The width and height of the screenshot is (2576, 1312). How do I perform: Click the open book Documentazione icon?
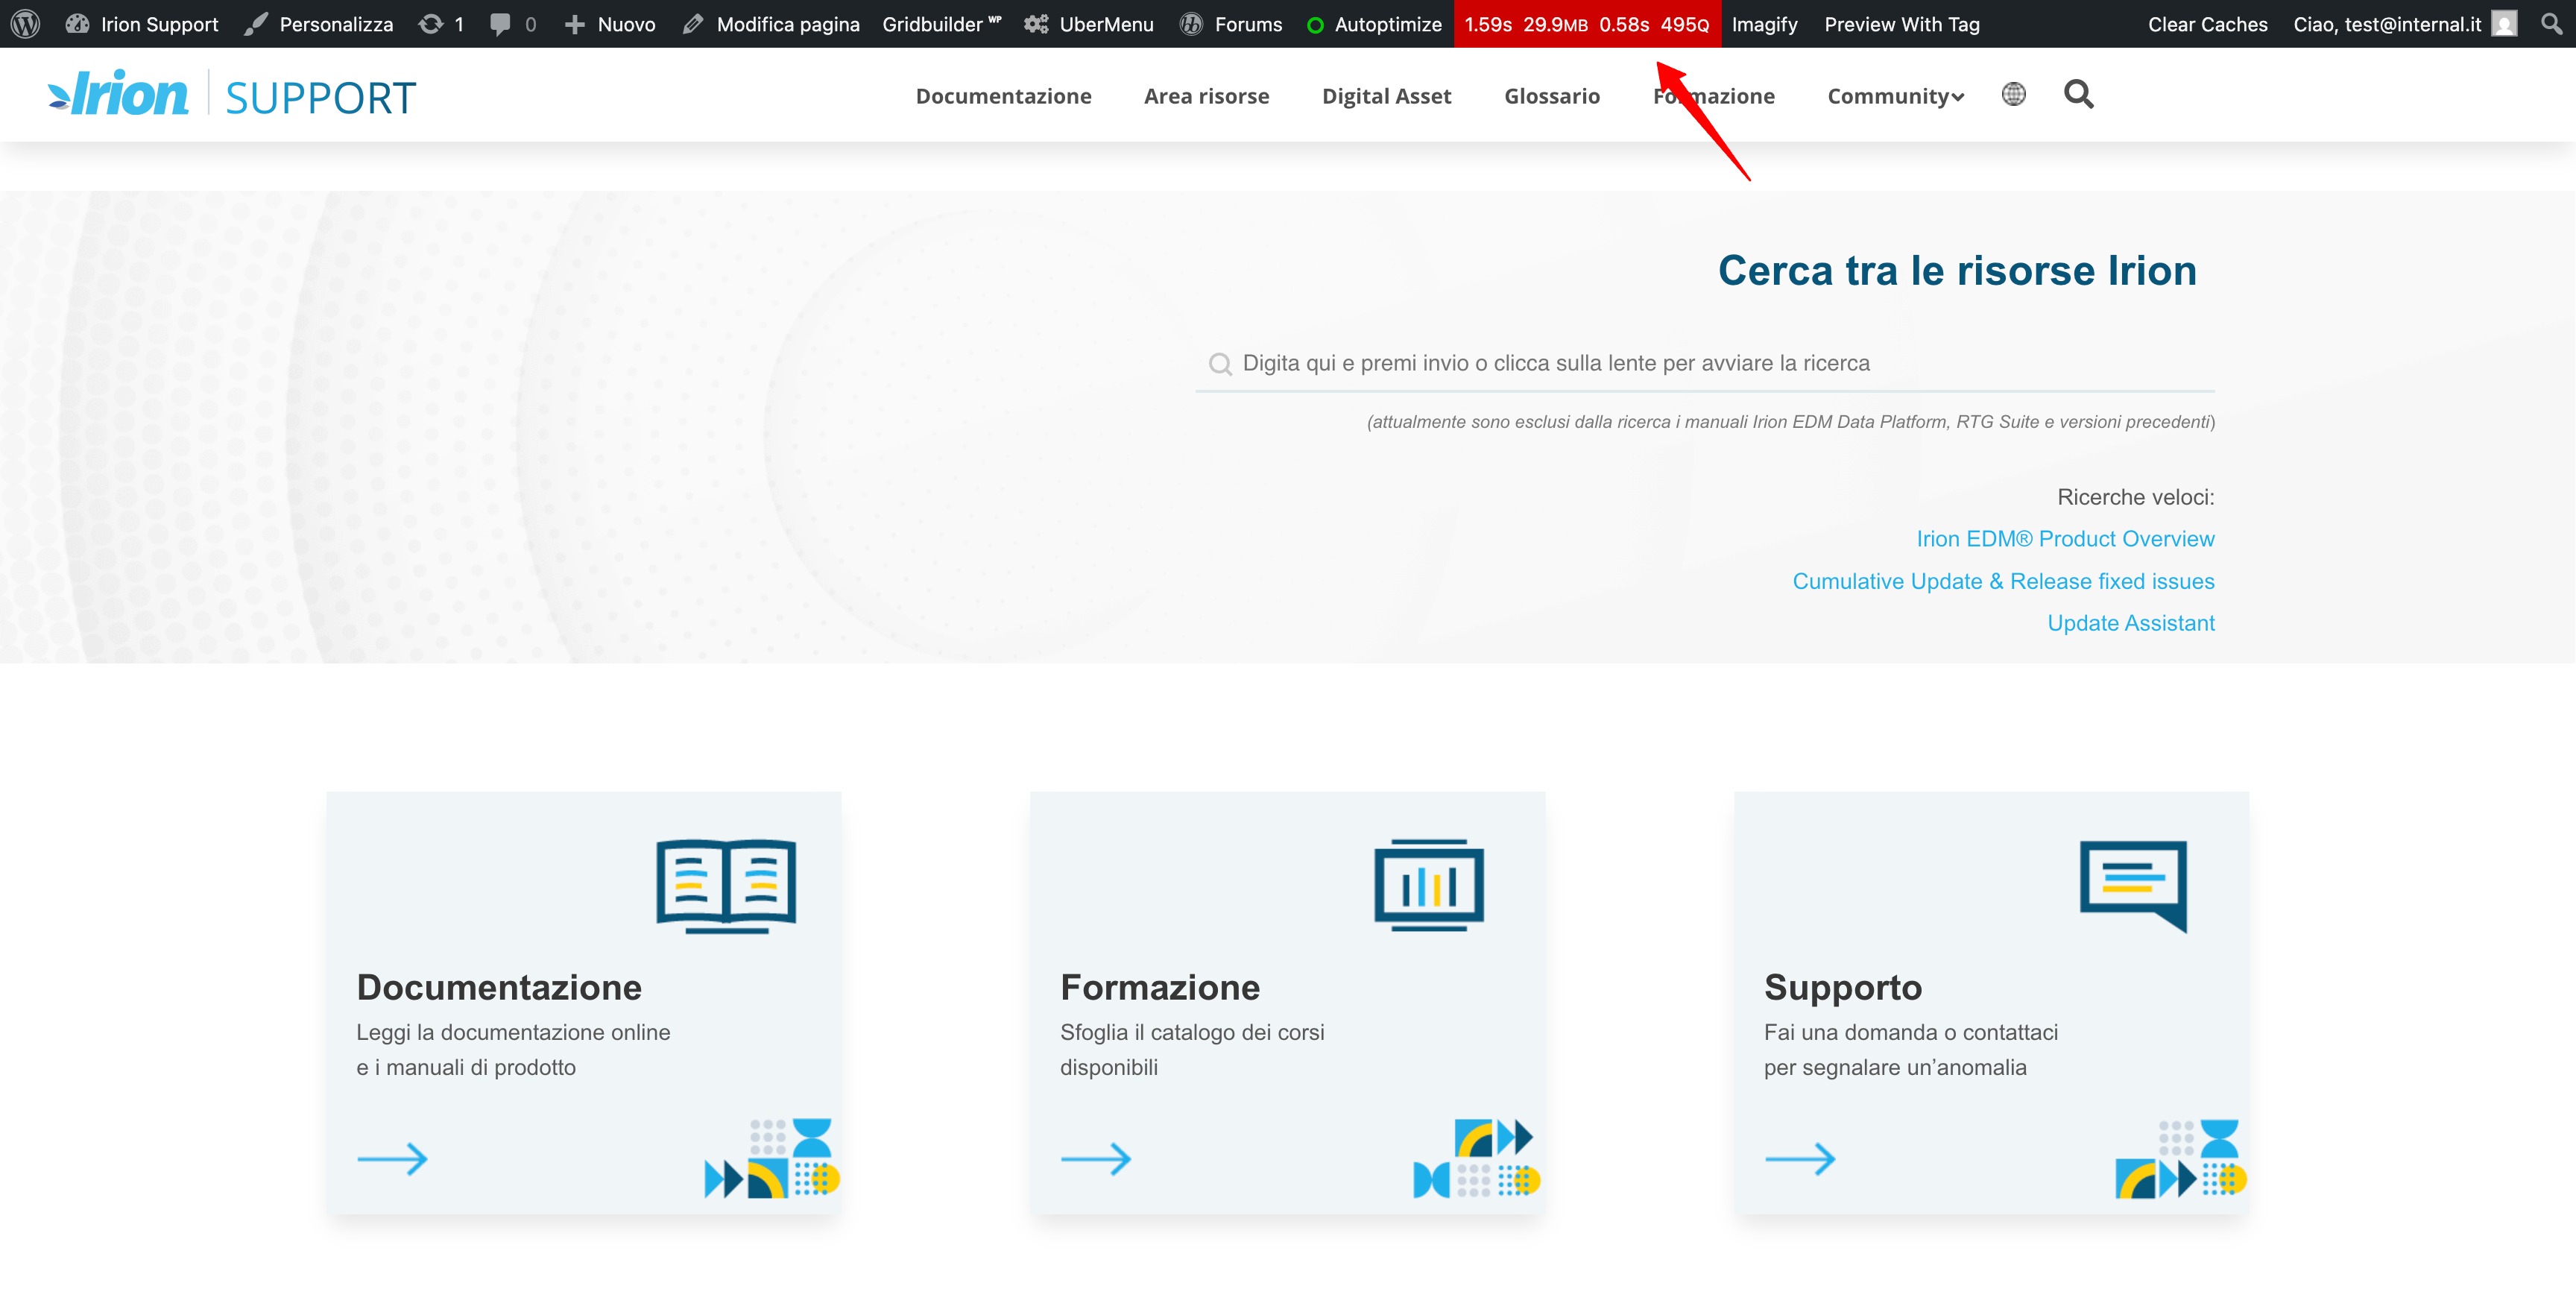(726, 886)
